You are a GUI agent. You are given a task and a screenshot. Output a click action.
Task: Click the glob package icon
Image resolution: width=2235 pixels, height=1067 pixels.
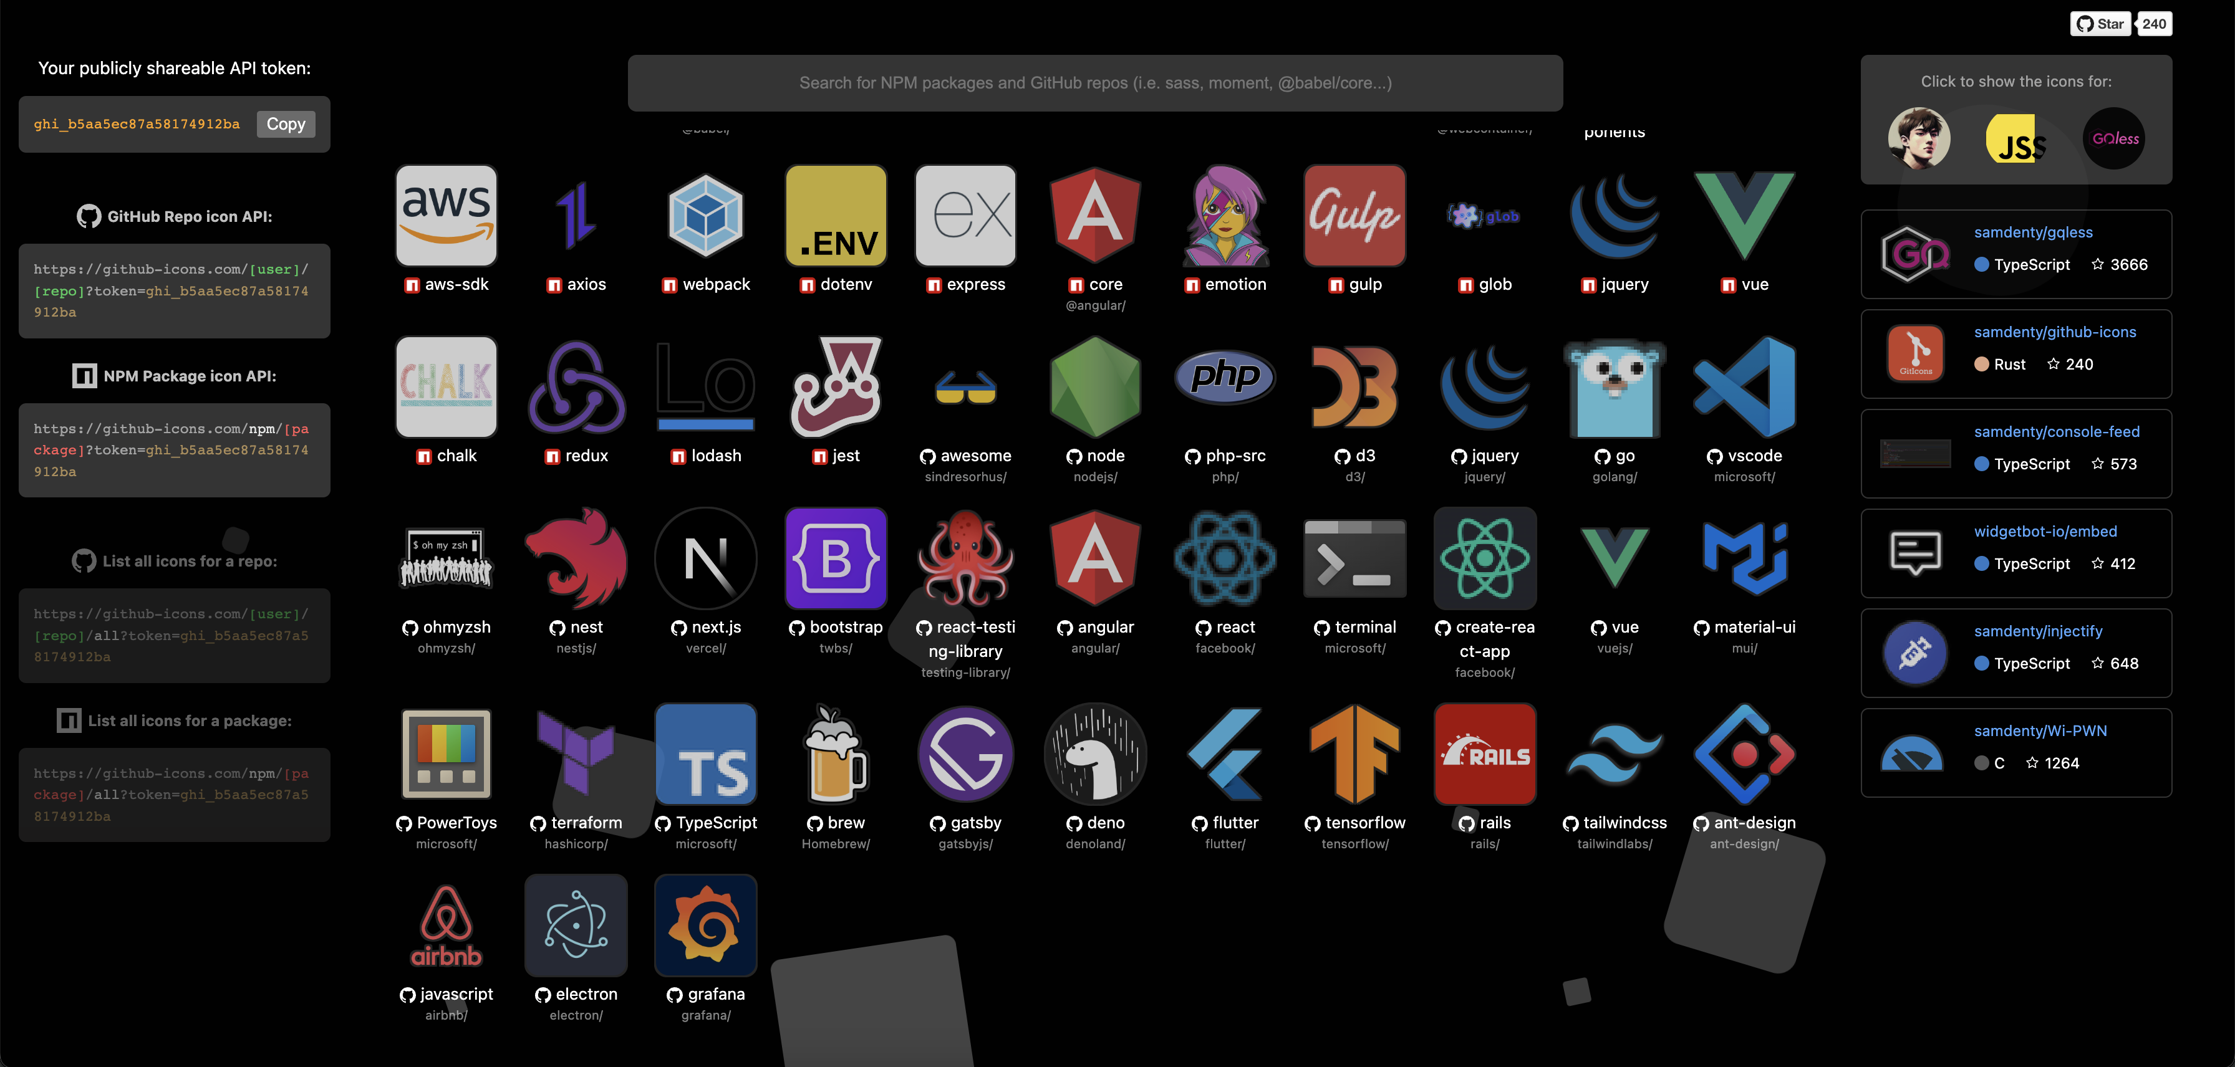click(1485, 215)
